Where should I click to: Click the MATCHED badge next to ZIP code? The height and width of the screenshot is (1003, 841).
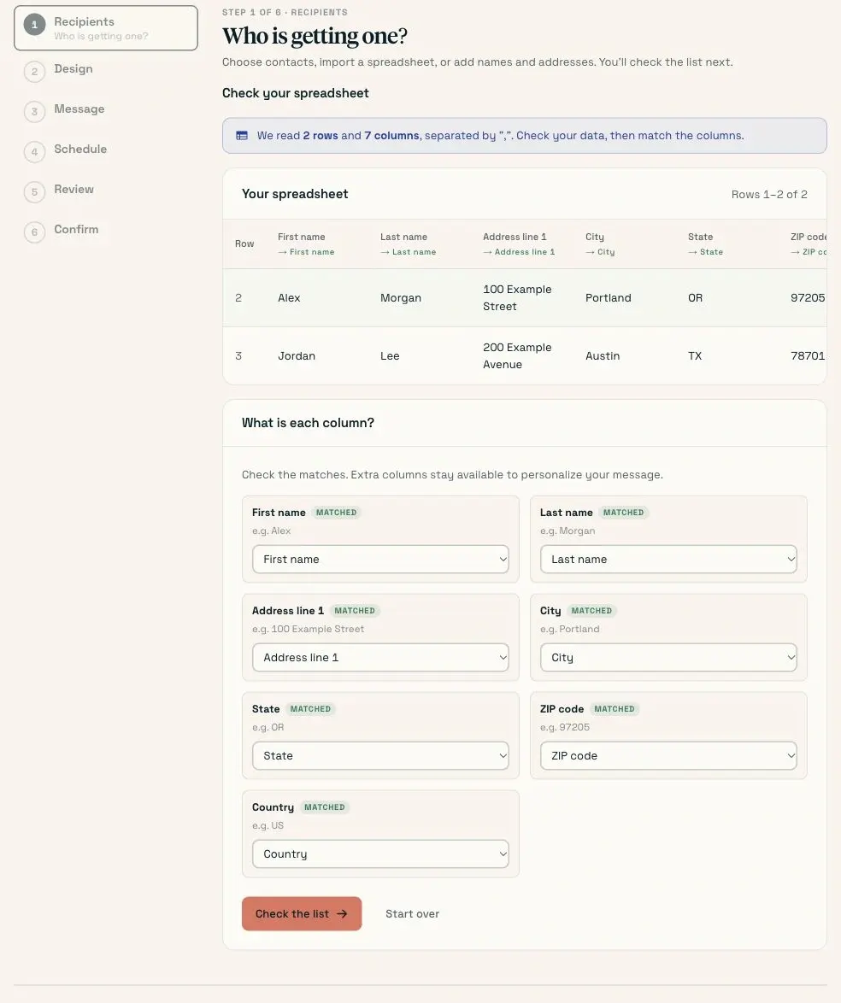pyautogui.click(x=615, y=709)
